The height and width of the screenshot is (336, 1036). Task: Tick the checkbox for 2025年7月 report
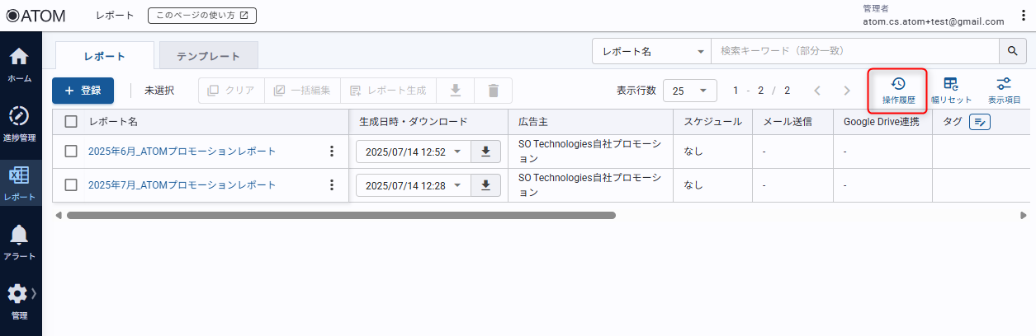(71, 185)
